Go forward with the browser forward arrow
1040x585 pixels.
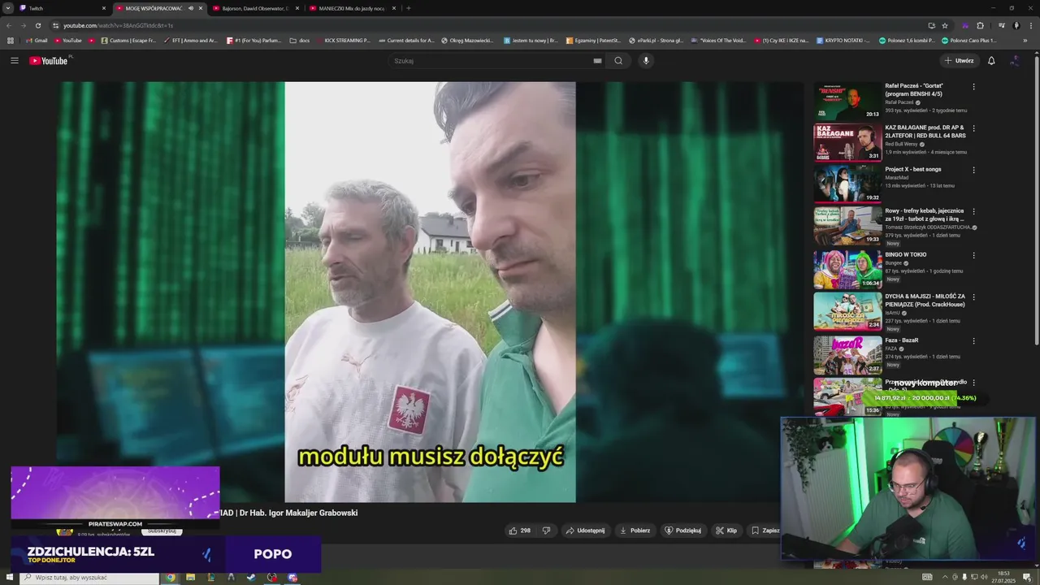click(23, 25)
